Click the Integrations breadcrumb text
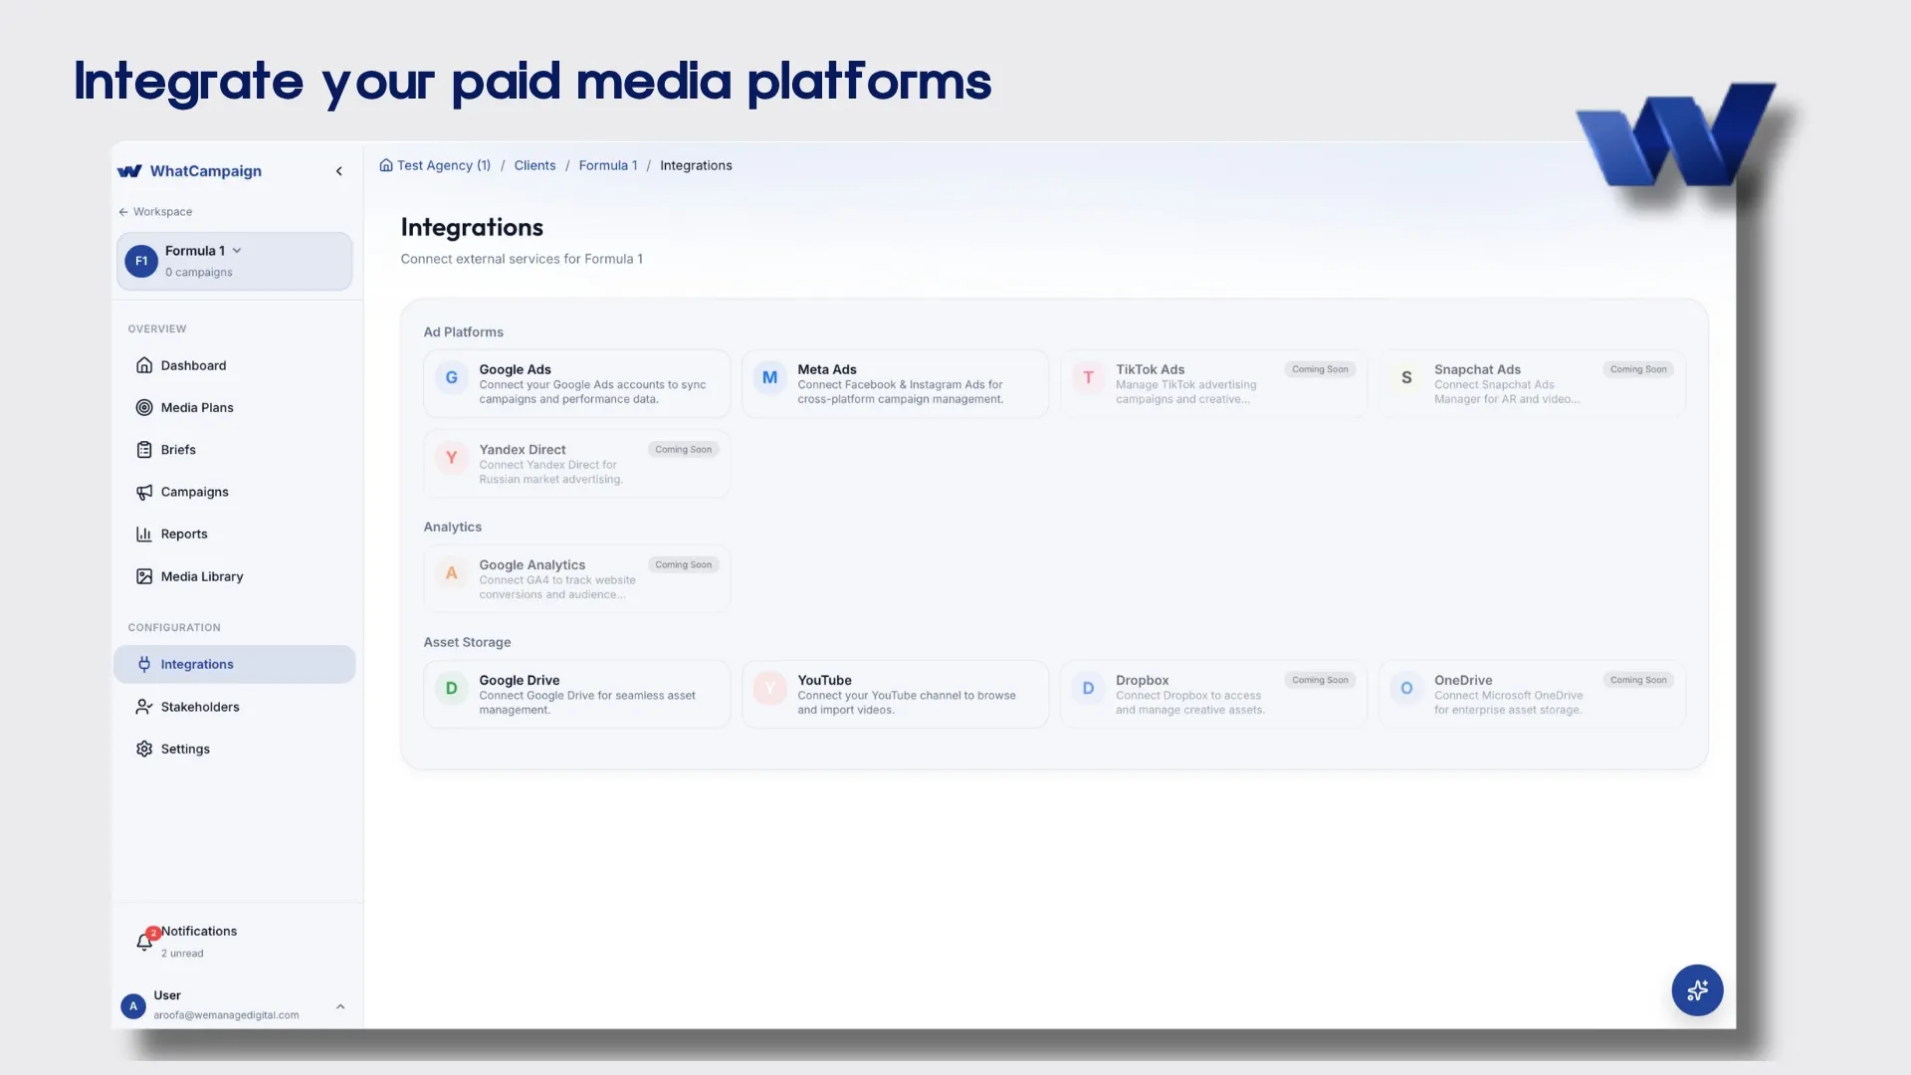 pyautogui.click(x=696, y=165)
